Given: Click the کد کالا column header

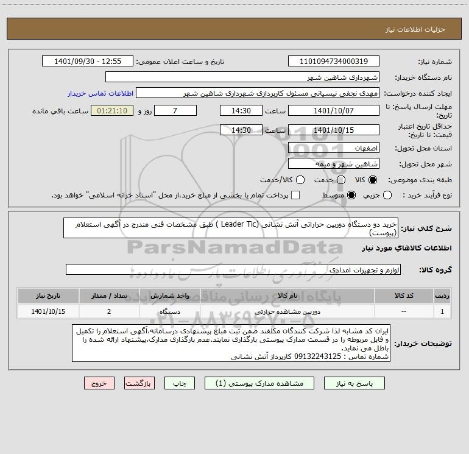Looking at the screenshot, I should pos(404,296).
